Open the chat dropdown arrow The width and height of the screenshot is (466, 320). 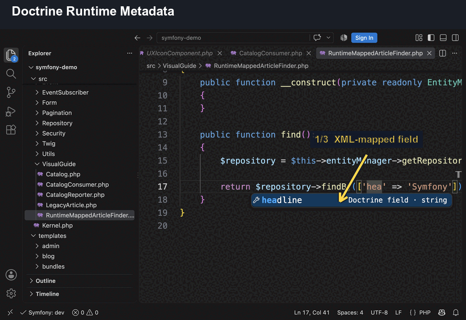click(x=329, y=38)
